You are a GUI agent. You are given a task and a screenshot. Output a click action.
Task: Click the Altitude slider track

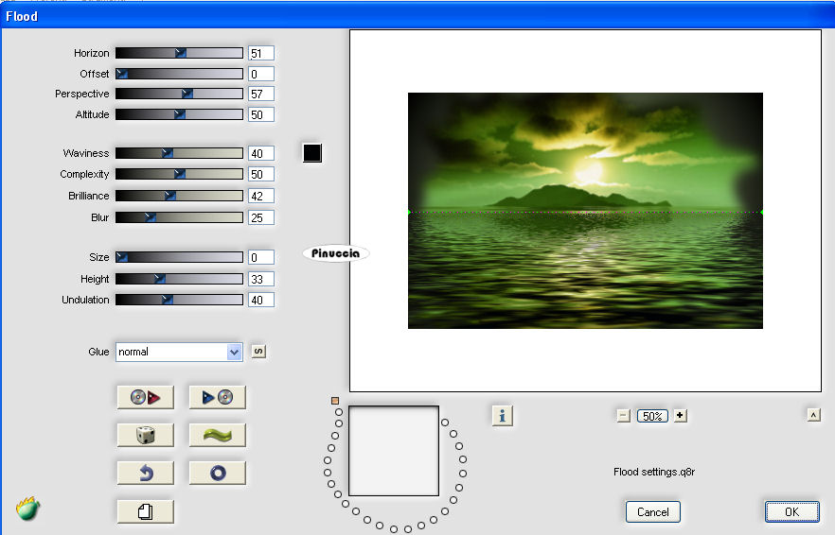179,114
